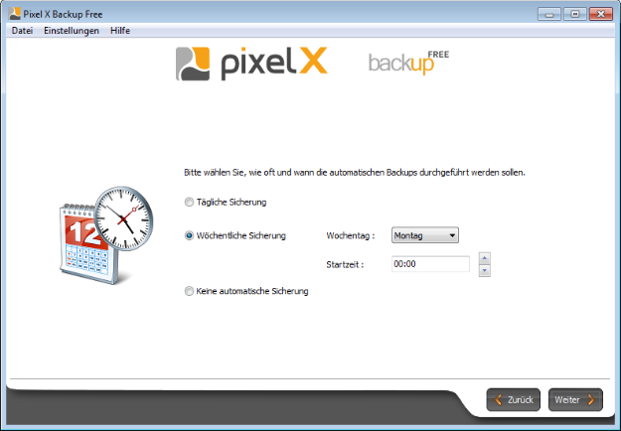Open the Einstellungen menu

[72, 31]
